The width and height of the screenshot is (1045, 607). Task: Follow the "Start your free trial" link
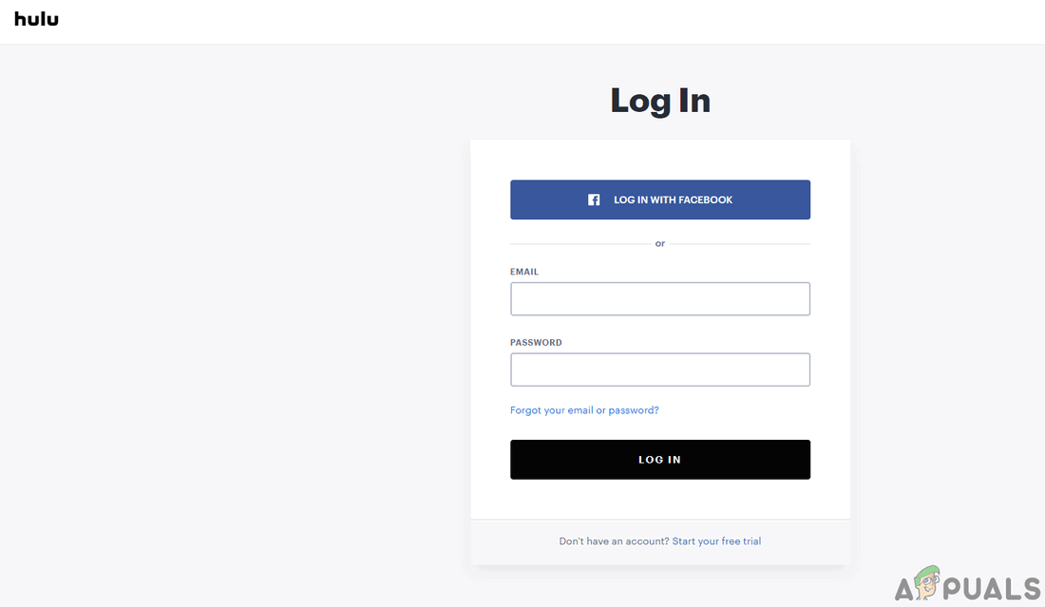click(x=716, y=541)
